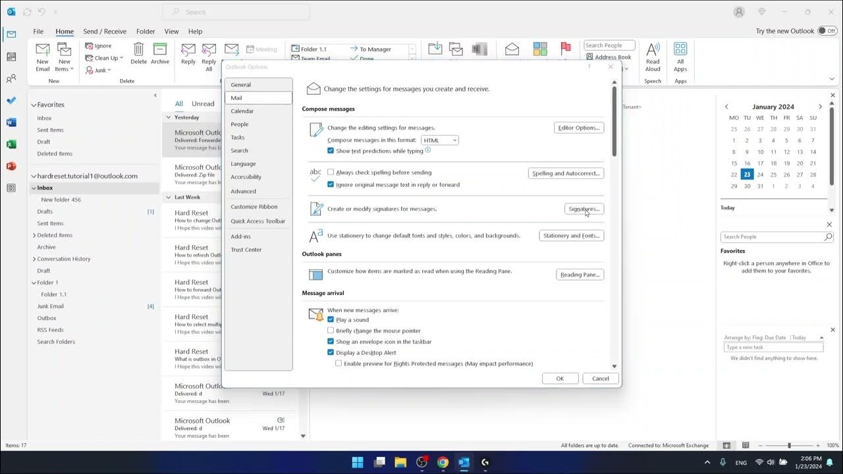The width and height of the screenshot is (843, 474).
Task: Enable Always check spelling before sending
Action: (331, 172)
